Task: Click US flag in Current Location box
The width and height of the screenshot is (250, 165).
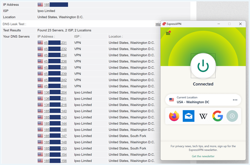Action: [x=171, y=100]
